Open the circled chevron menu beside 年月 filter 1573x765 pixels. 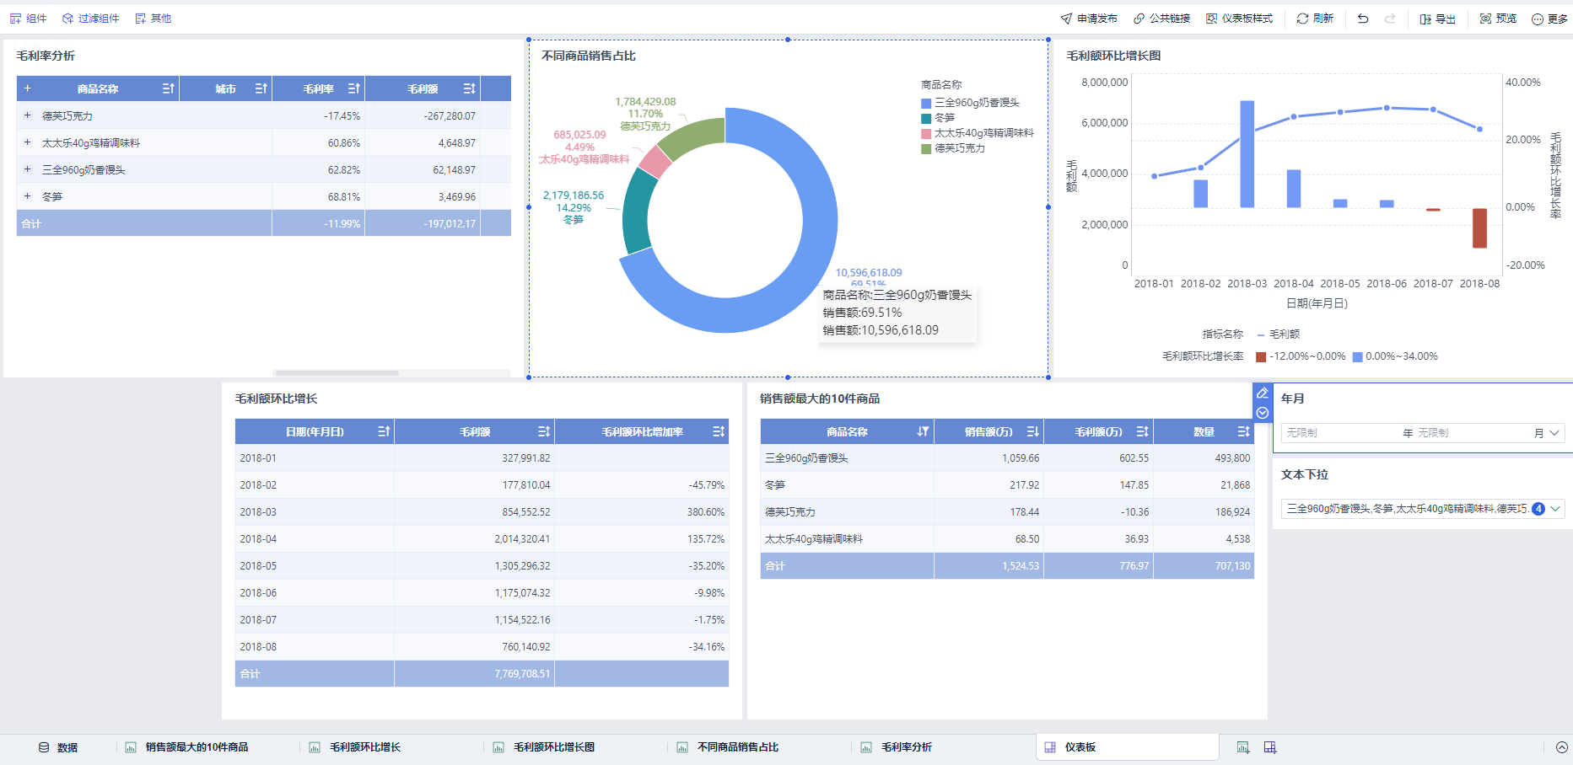1263,413
